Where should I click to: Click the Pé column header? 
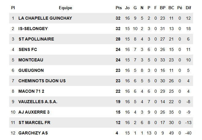[x=180, y=8]
